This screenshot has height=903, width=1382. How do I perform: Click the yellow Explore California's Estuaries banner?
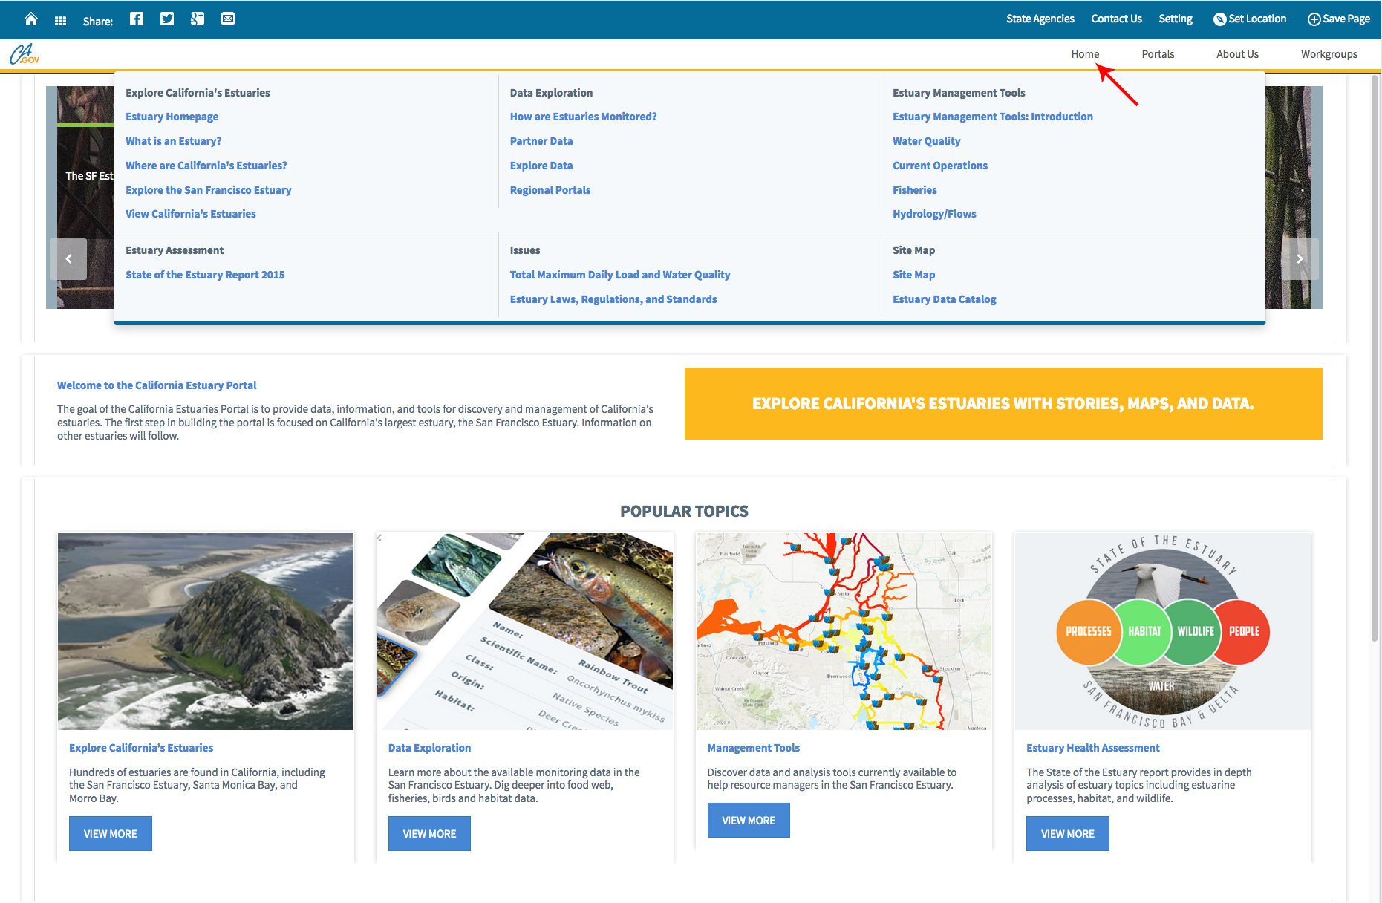click(1003, 403)
